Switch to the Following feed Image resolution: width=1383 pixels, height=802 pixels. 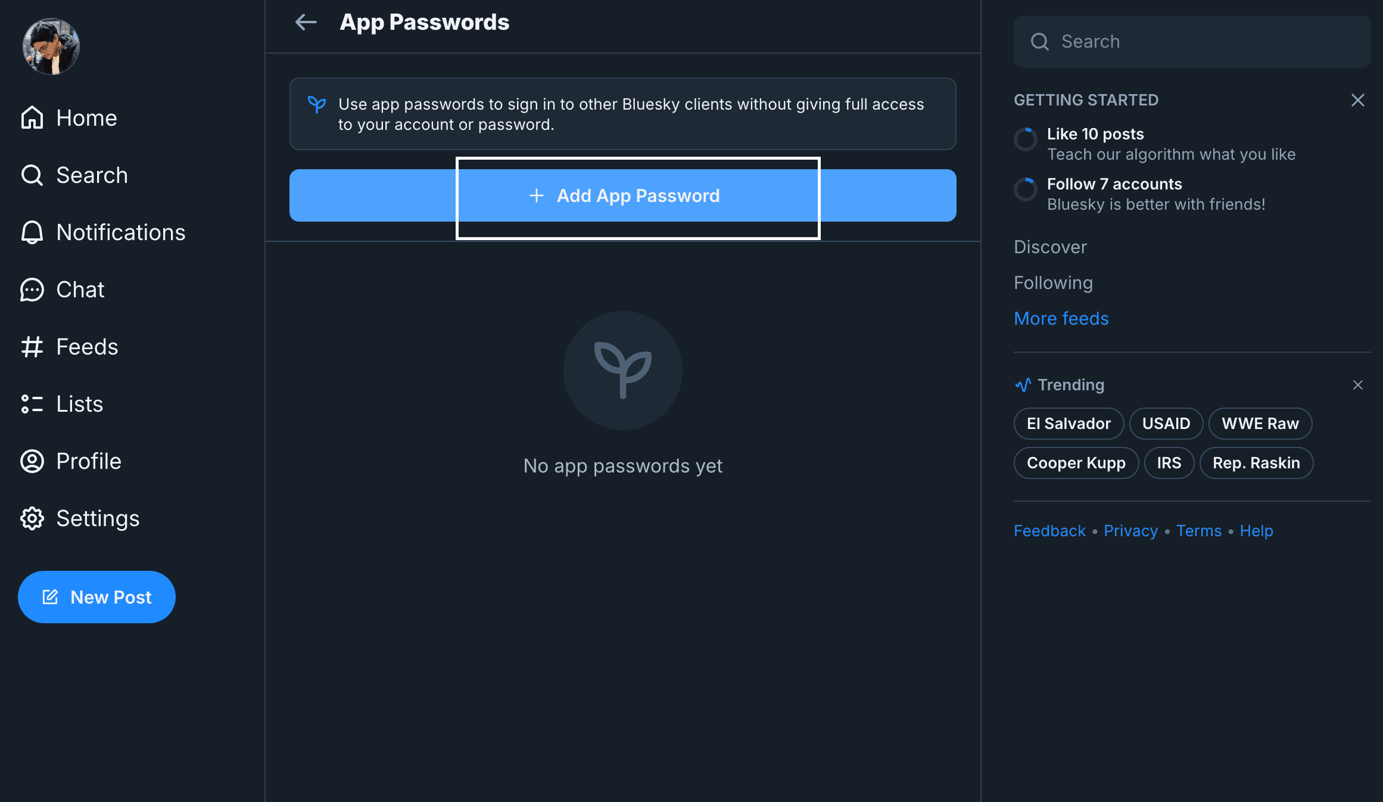click(1053, 282)
